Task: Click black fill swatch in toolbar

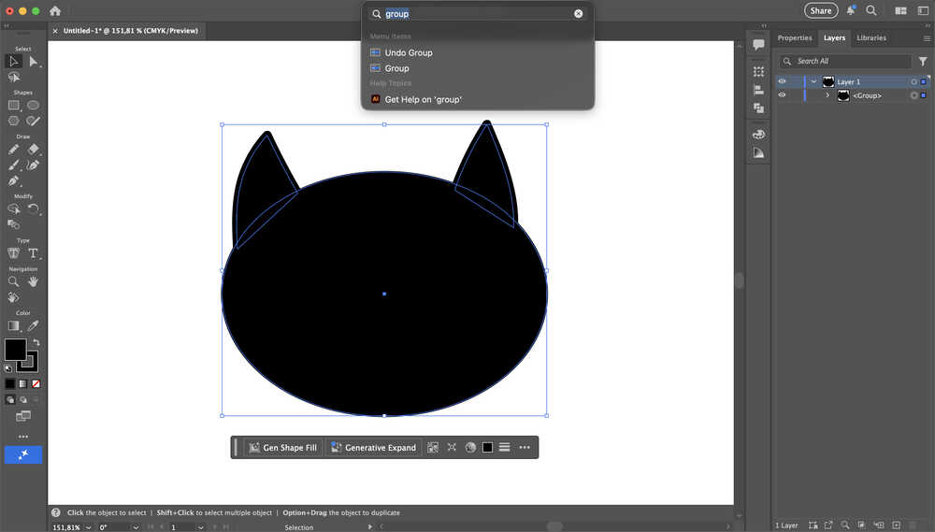Action: tap(15, 350)
